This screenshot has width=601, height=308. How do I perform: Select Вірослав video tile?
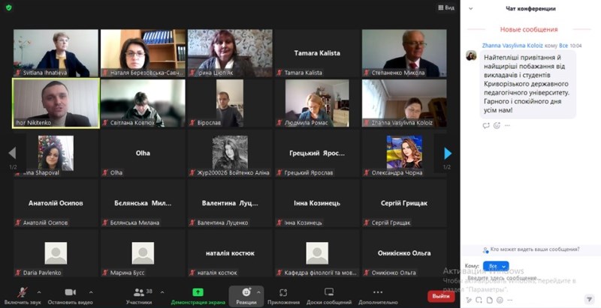[230, 103]
